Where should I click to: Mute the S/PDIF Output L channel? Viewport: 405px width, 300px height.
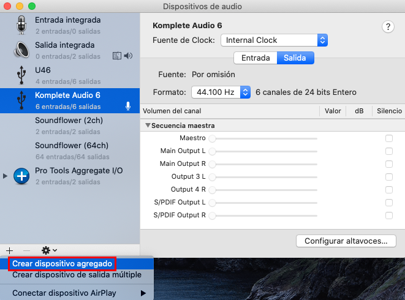coord(389,203)
